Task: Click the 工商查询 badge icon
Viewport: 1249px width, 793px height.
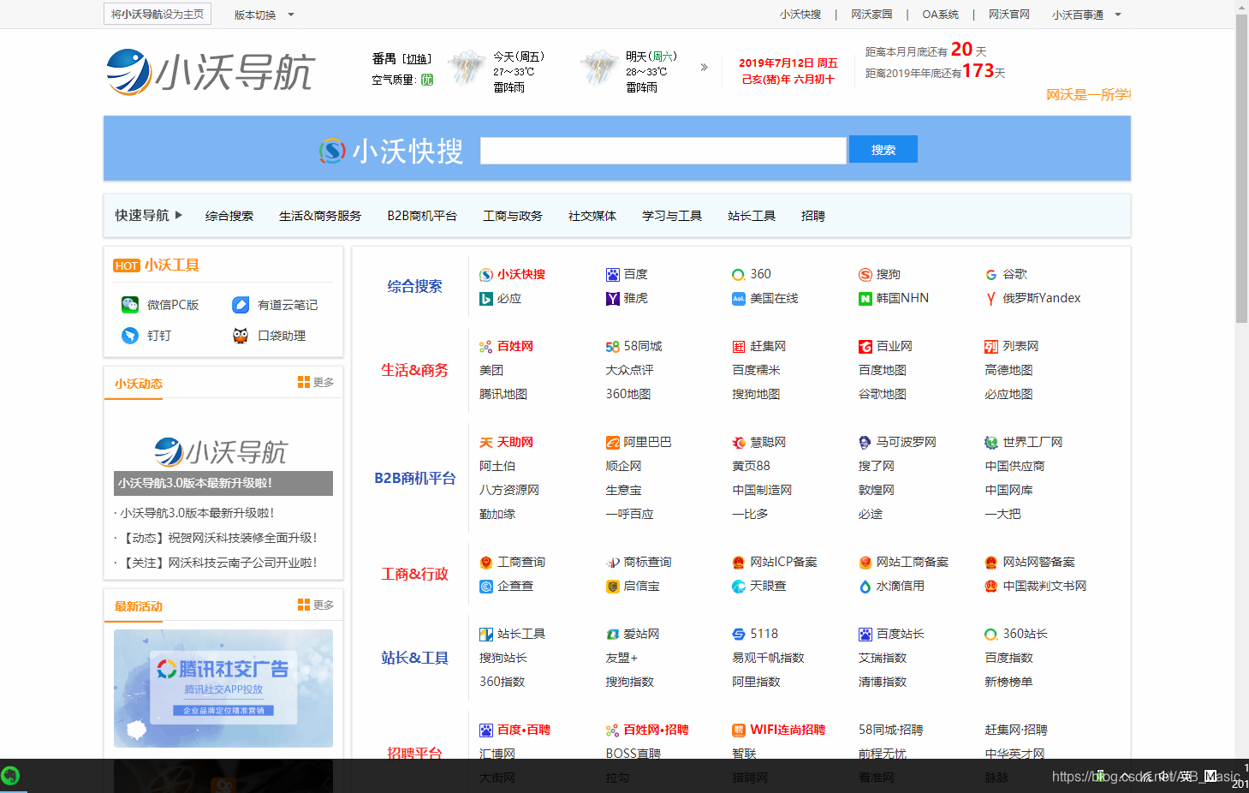Action: [486, 562]
